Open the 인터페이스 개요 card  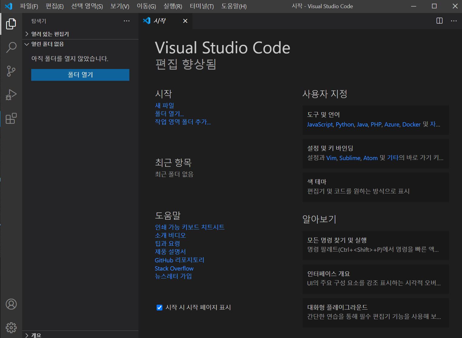[376, 279]
